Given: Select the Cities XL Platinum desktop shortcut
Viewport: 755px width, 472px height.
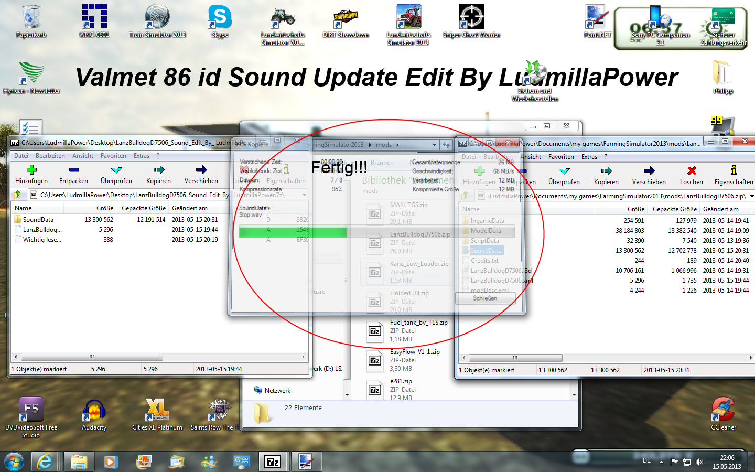Looking at the screenshot, I should tap(157, 414).
